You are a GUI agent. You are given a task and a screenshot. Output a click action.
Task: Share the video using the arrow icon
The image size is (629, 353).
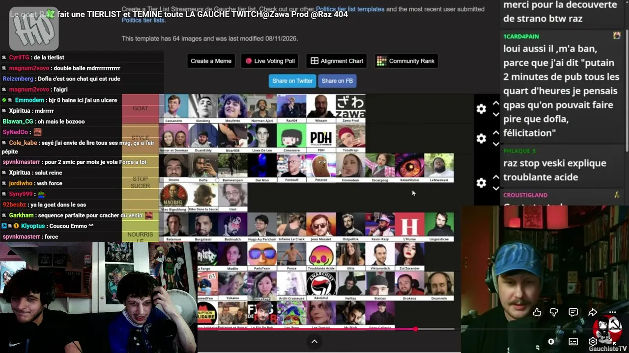[x=593, y=312]
